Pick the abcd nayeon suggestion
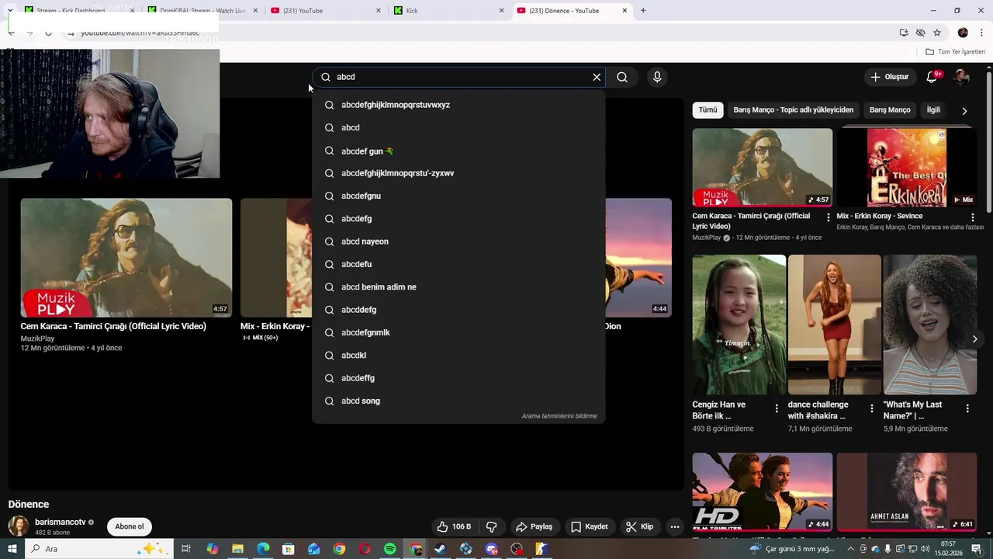 pyautogui.click(x=458, y=241)
